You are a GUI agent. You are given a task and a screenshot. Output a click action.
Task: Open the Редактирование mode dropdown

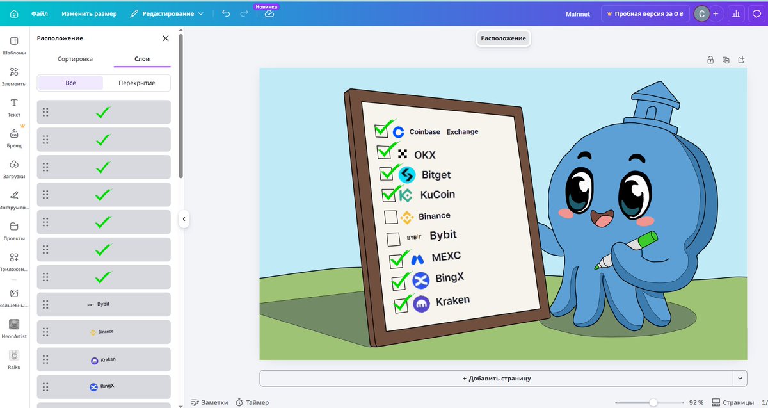point(166,13)
